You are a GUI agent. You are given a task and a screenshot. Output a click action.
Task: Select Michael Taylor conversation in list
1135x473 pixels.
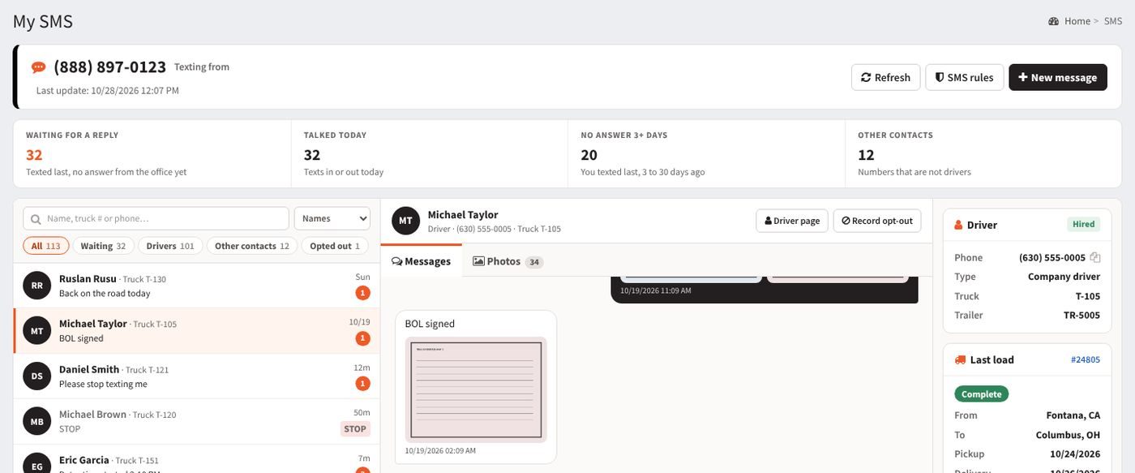click(x=197, y=331)
